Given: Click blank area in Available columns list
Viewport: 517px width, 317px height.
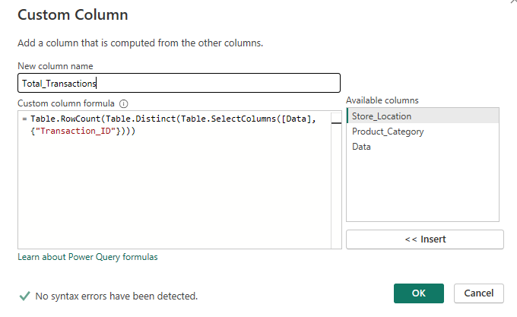Looking at the screenshot, I should [422, 190].
